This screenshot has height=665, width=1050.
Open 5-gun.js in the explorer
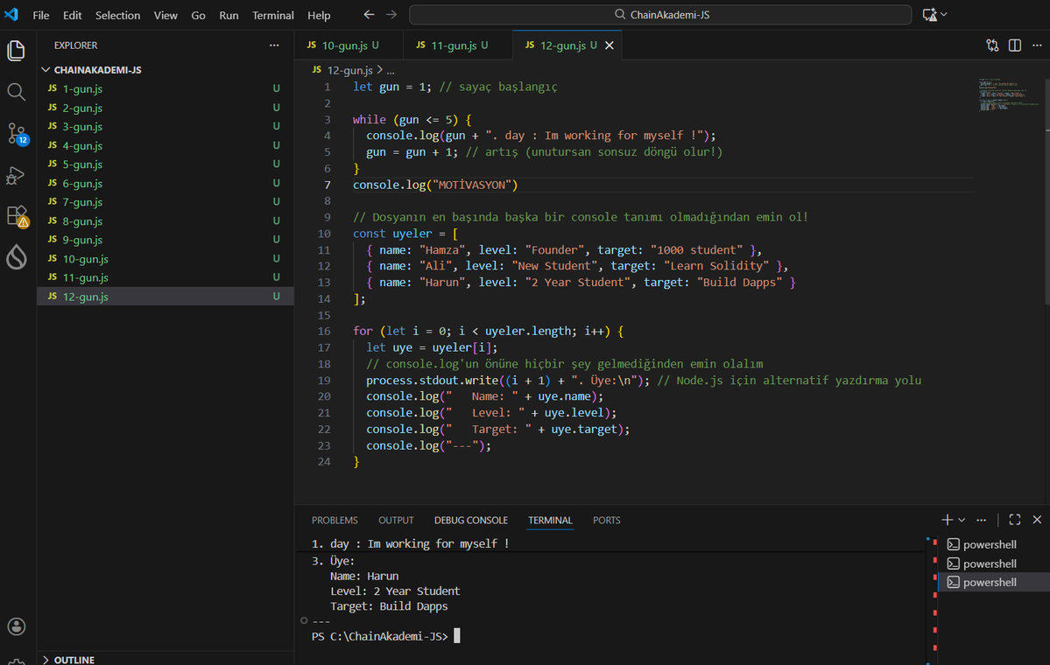point(166,164)
